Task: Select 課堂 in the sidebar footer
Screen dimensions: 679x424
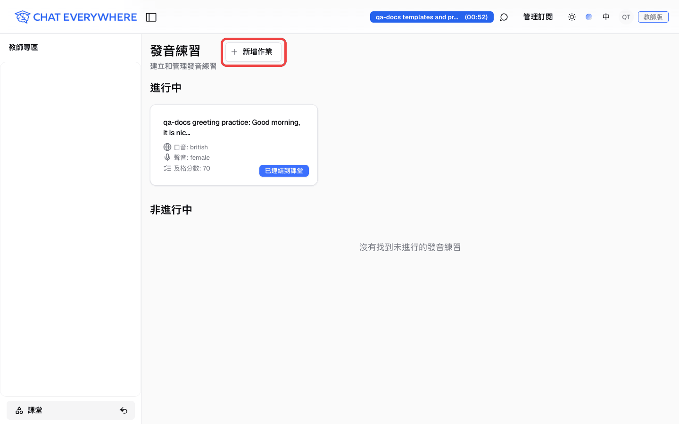Action: click(x=71, y=410)
